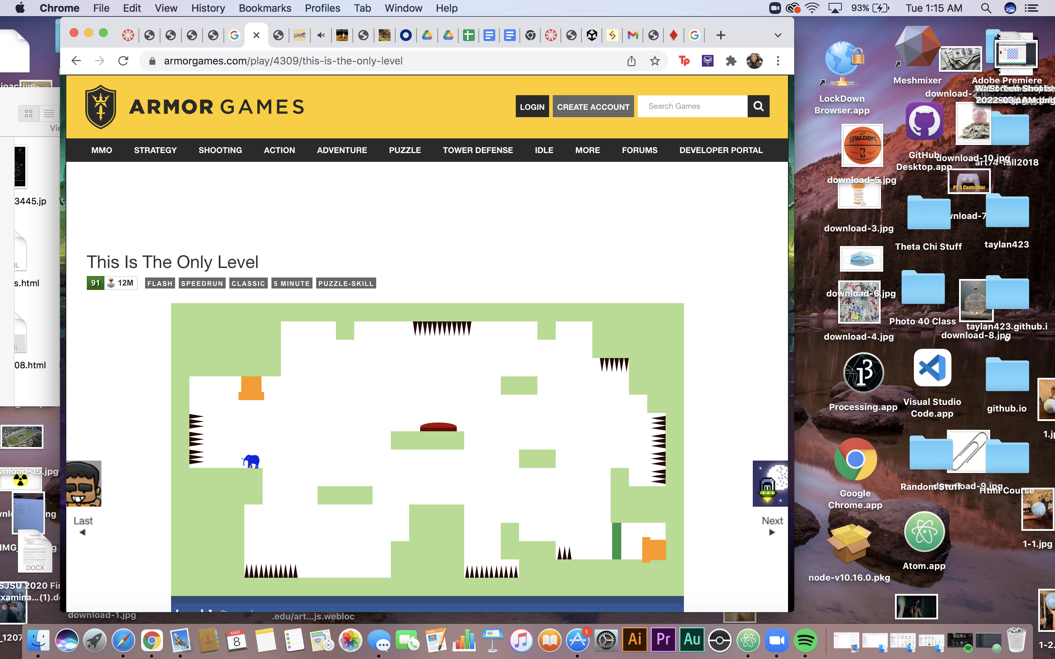Open the App Store from the Dock
Viewport: 1055px width, 659px height.
click(578, 640)
